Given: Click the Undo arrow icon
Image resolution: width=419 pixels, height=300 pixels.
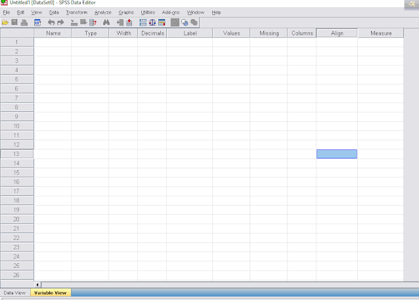Looking at the screenshot, I should pyautogui.click(x=51, y=23).
